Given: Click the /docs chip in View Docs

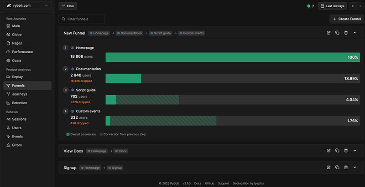Looking at the screenshot, I should [120, 151].
